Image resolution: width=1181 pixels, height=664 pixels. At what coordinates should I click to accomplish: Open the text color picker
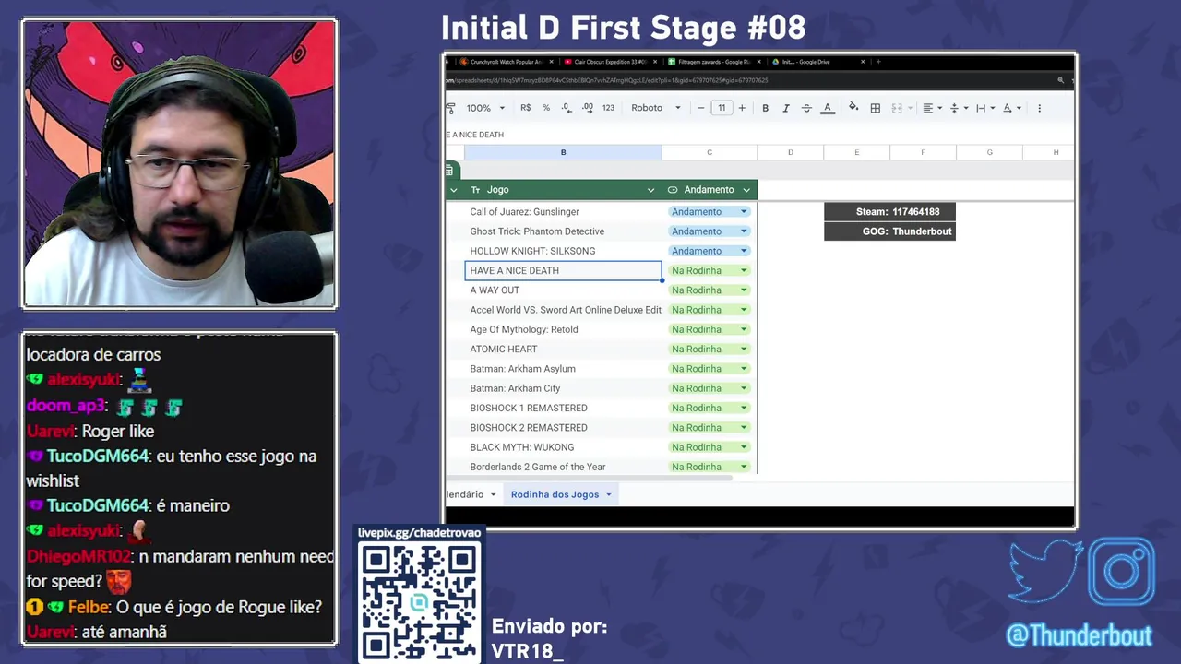[x=828, y=108]
